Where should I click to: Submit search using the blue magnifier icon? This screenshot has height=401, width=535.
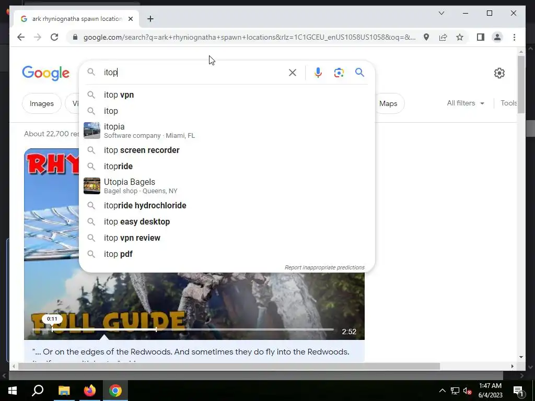pos(359,72)
